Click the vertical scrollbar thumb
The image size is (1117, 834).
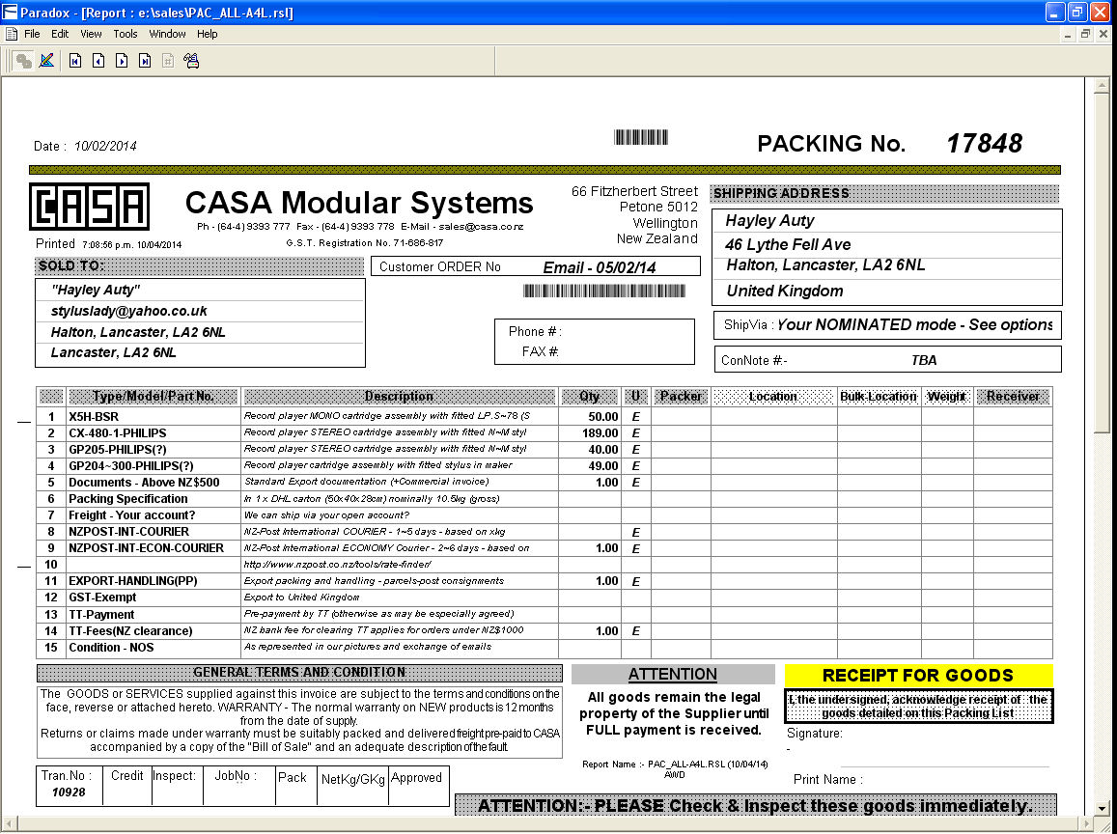(1103, 263)
